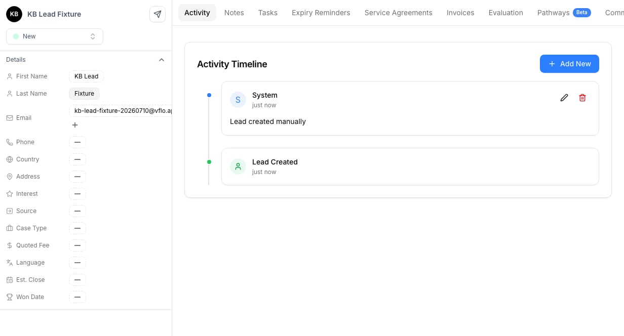The width and height of the screenshot is (624, 336).
Task: Click the Add New button
Action: [569, 64]
